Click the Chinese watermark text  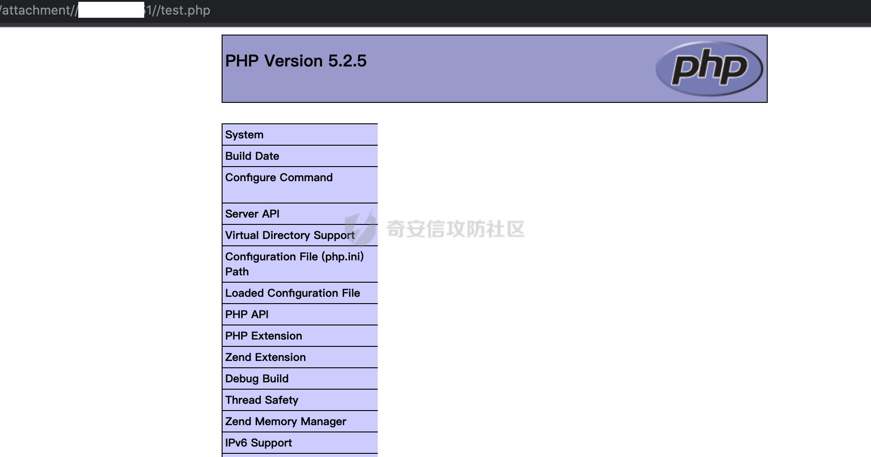(x=456, y=229)
